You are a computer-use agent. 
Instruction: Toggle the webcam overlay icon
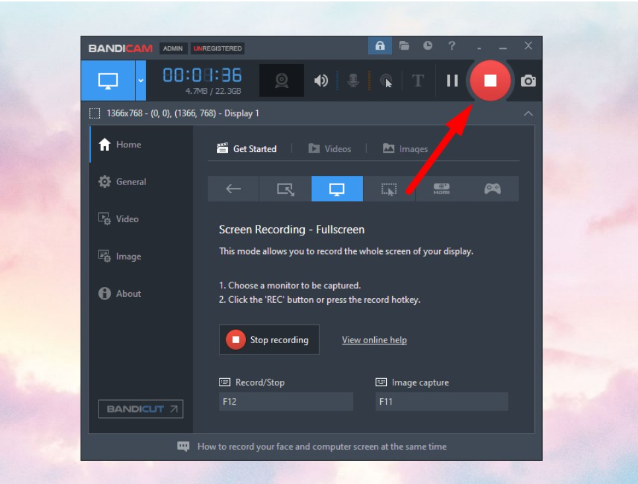282,81
